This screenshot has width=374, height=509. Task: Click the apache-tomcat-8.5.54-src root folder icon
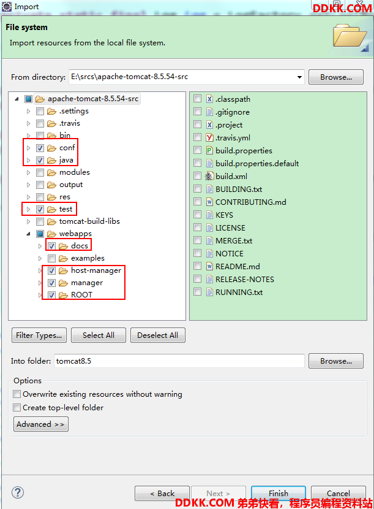[x=40, y=99]
